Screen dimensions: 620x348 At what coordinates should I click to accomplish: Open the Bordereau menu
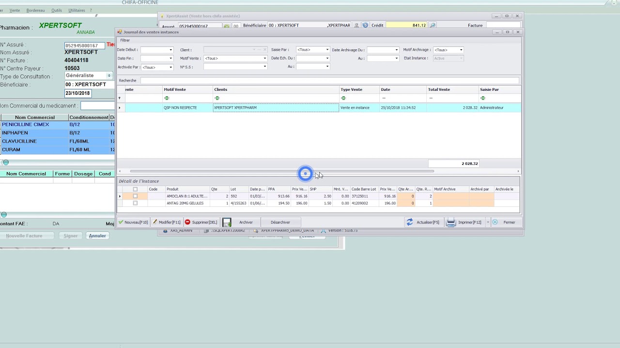tap(35, 10)
